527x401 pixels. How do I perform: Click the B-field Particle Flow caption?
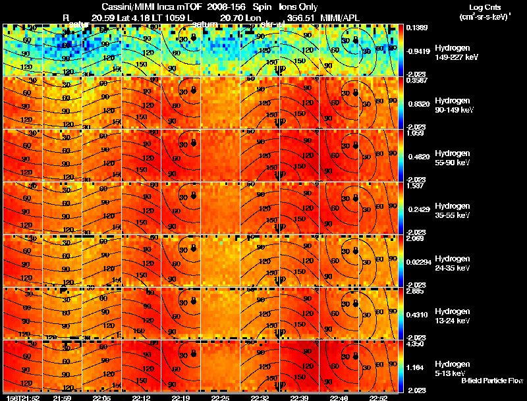click(x=492, y=381)
